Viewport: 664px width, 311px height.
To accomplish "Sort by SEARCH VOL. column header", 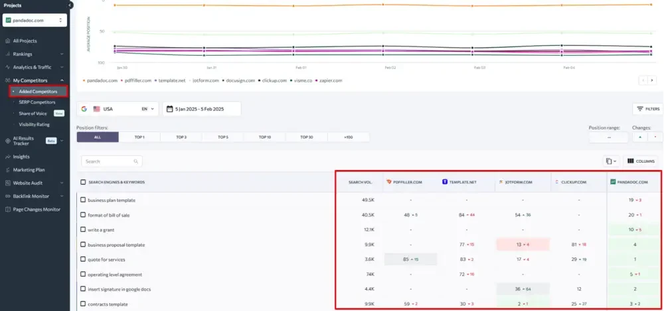I will pyautogui.click(x=361, y=182).
